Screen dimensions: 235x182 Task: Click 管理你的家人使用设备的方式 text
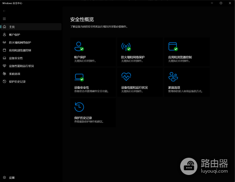185,91
